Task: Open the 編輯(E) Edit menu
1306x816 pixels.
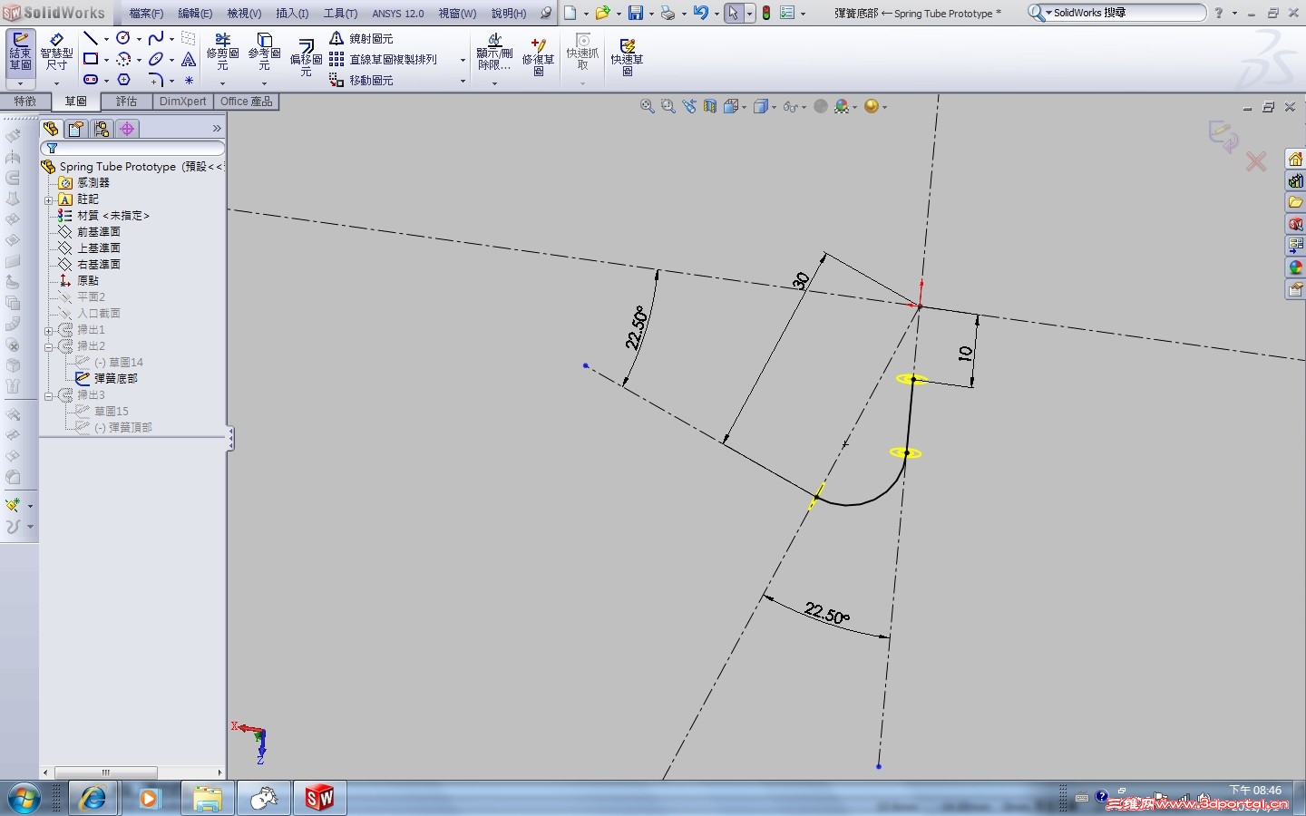Action: [195, 14]
